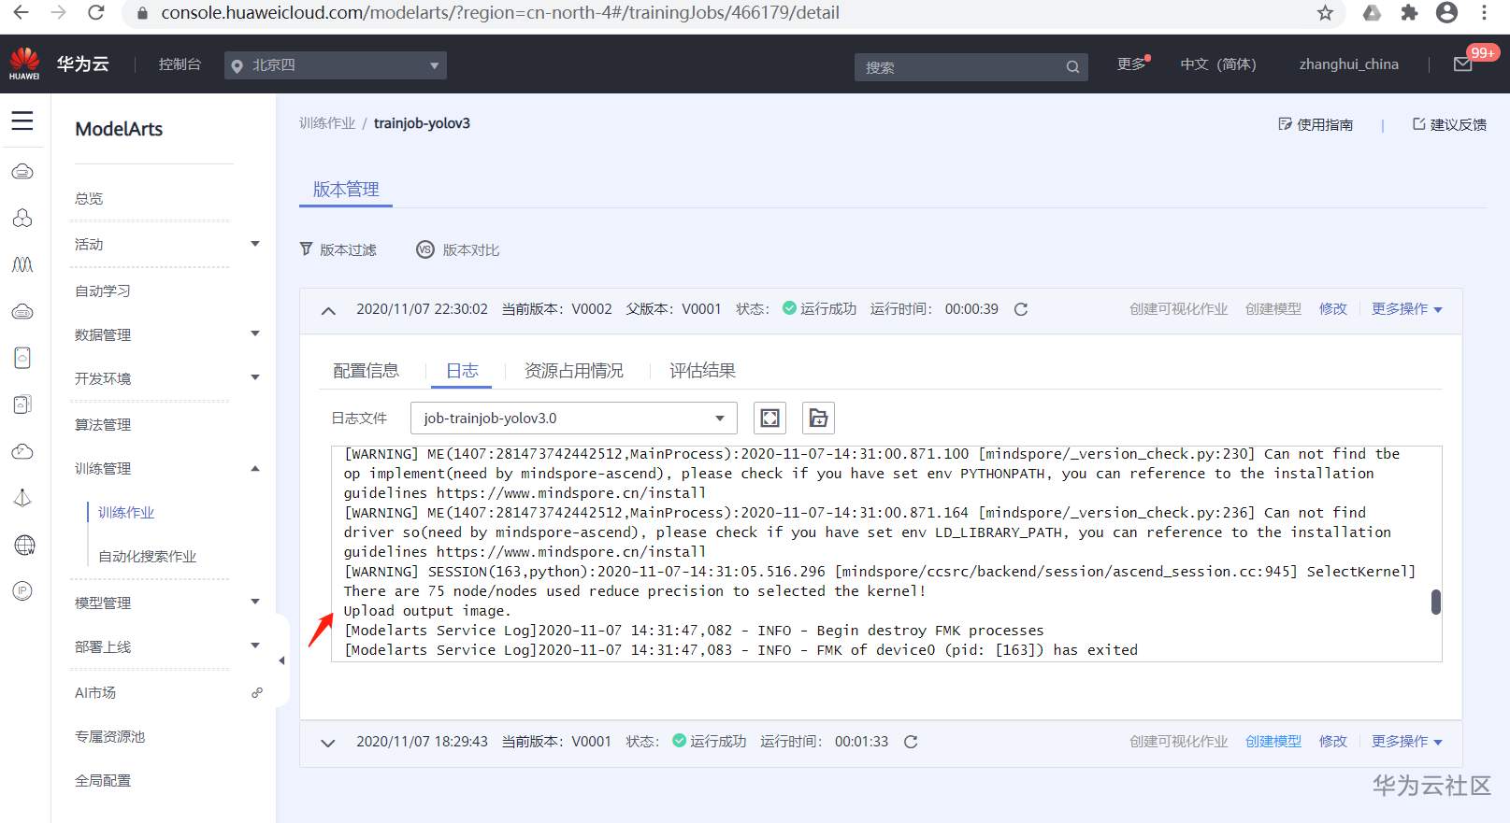This screenshot has width=1510, height=823.
Task: Reload the page with the browser refresh icon
Action: 95,12
